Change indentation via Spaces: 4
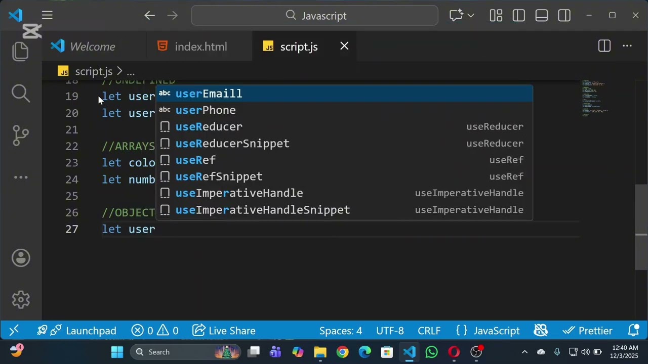Screen dimensions: 648x364 point(341,331)
